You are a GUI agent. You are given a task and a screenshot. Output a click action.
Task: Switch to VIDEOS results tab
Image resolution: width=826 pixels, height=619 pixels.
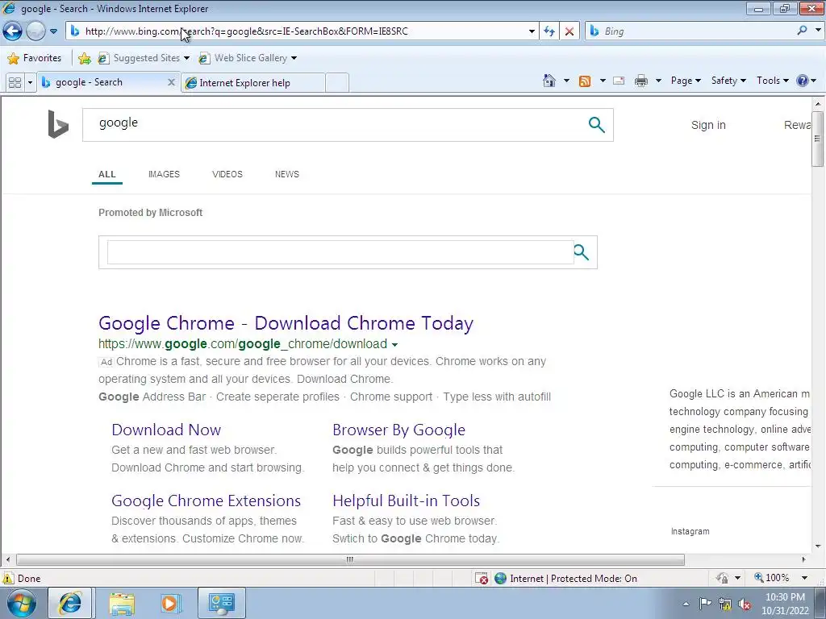227,174
